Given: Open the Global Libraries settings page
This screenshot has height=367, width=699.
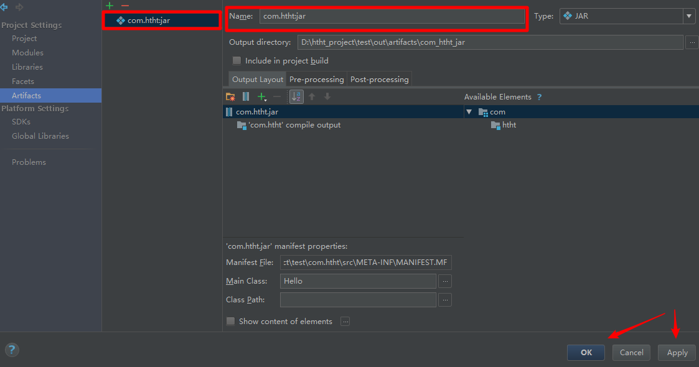Looking at the screenshot, I should point(40,136).
